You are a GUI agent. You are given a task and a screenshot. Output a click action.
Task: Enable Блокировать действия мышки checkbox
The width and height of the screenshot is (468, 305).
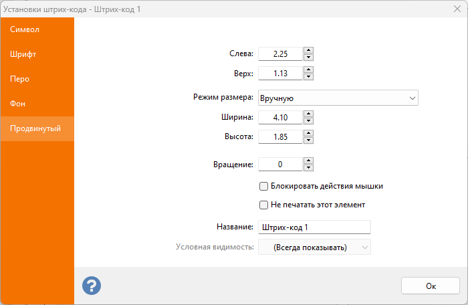(263, 187)
